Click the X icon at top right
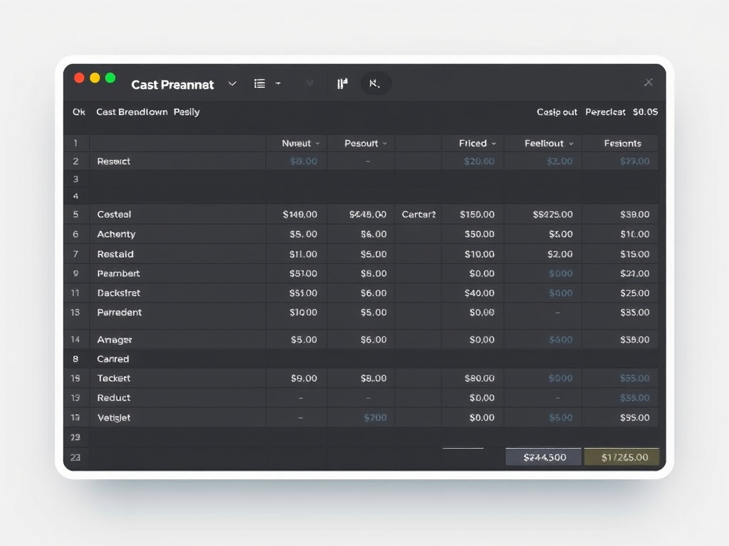729x546 pixels. tap(649, 82)
